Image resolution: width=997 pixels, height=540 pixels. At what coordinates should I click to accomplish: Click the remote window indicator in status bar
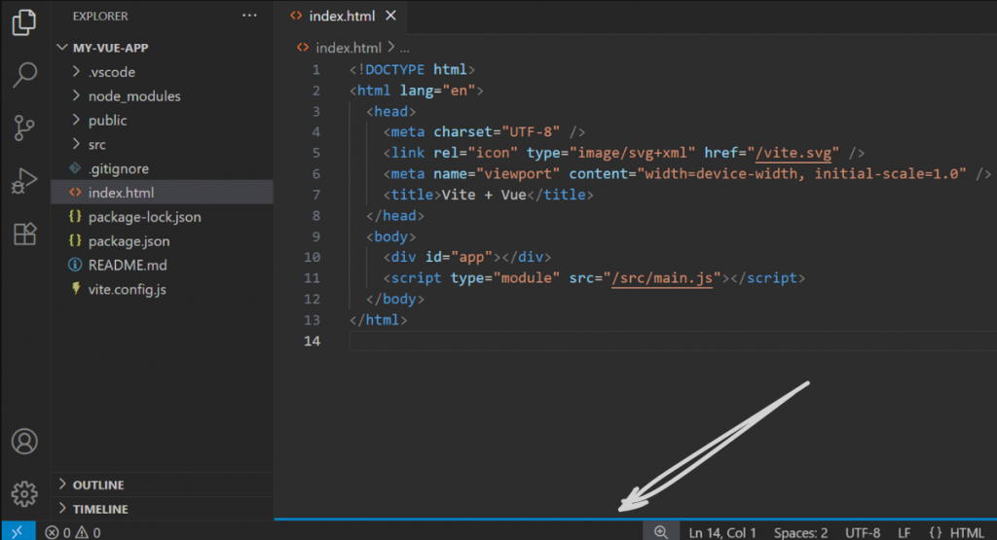[x=18, y=531]
